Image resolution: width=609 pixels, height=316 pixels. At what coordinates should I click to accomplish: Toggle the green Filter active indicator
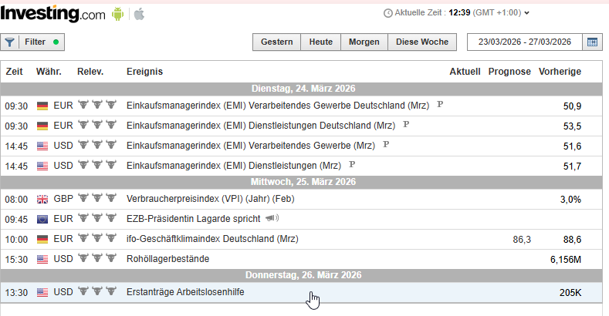(56, 42)
